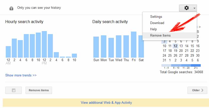Click the 1 - 5 lightest legend swatch
Screen dimensions: 209x108
click(x=166, y=65)
